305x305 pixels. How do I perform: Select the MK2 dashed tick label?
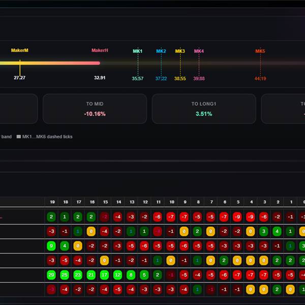pos(161,51)
